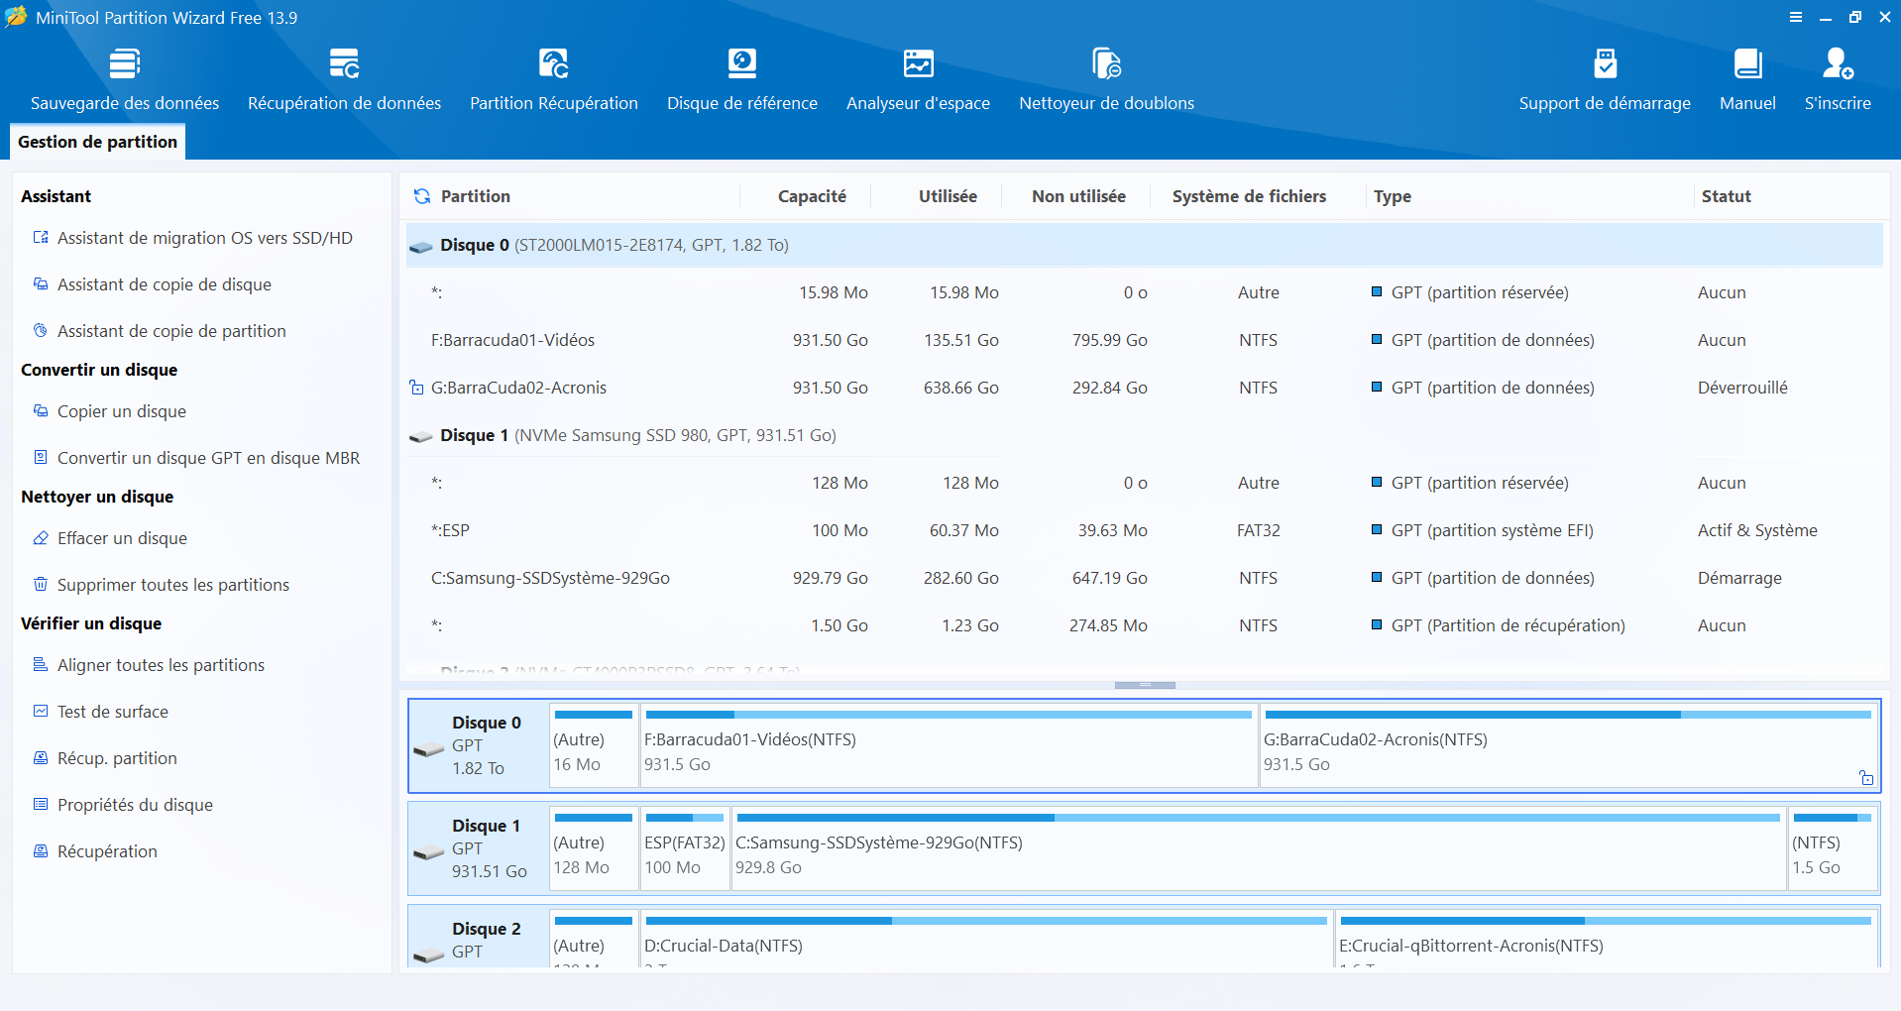Select the *:ESP partition row
1901x1011 pixels.
(1145, 530)
